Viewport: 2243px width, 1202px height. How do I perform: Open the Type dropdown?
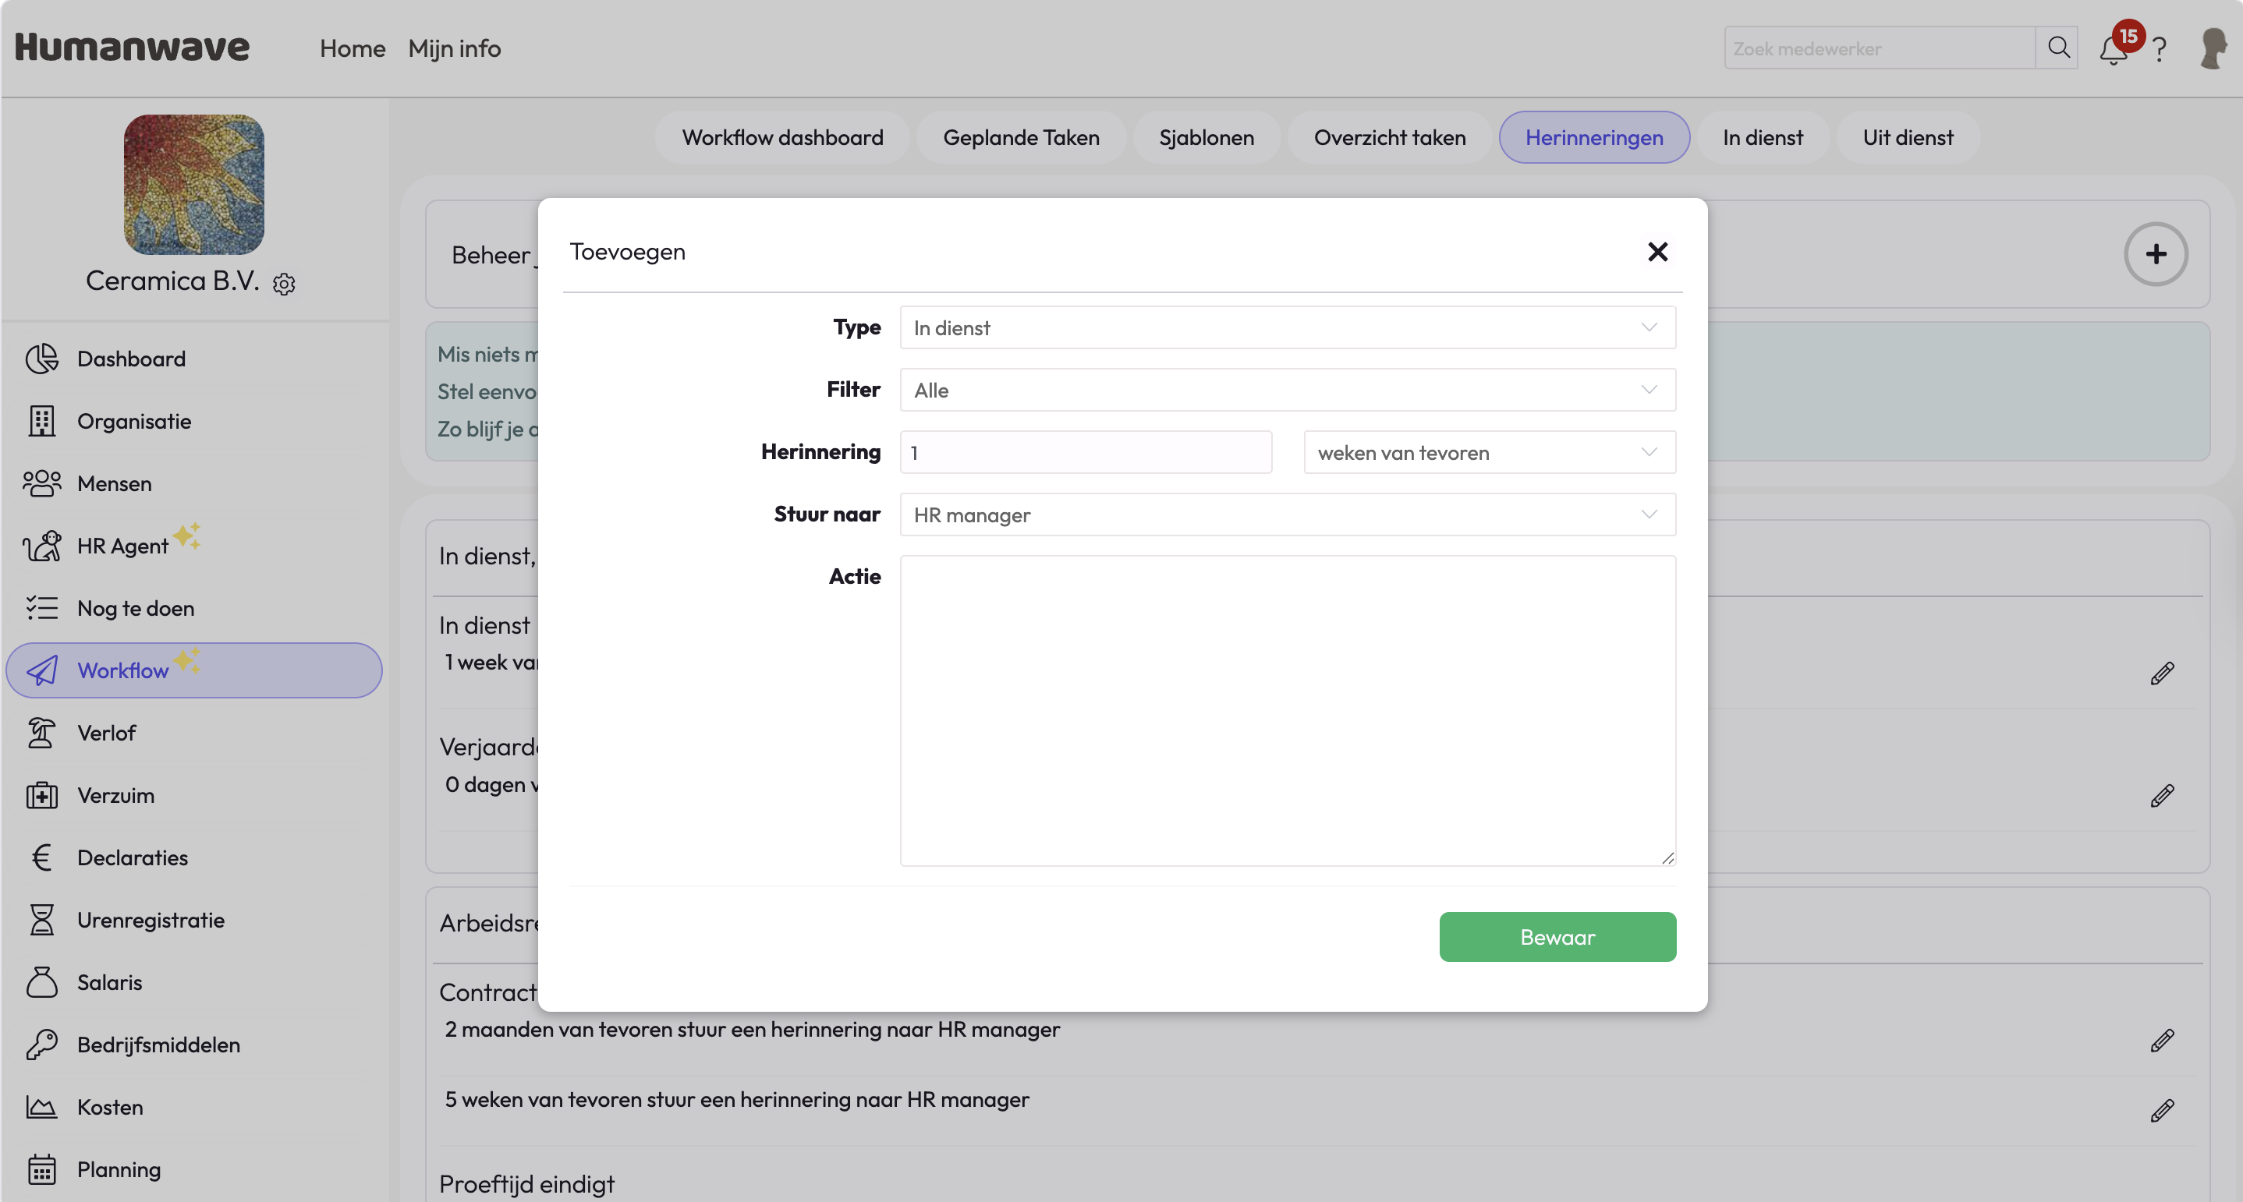click(x=1287, y=327)
